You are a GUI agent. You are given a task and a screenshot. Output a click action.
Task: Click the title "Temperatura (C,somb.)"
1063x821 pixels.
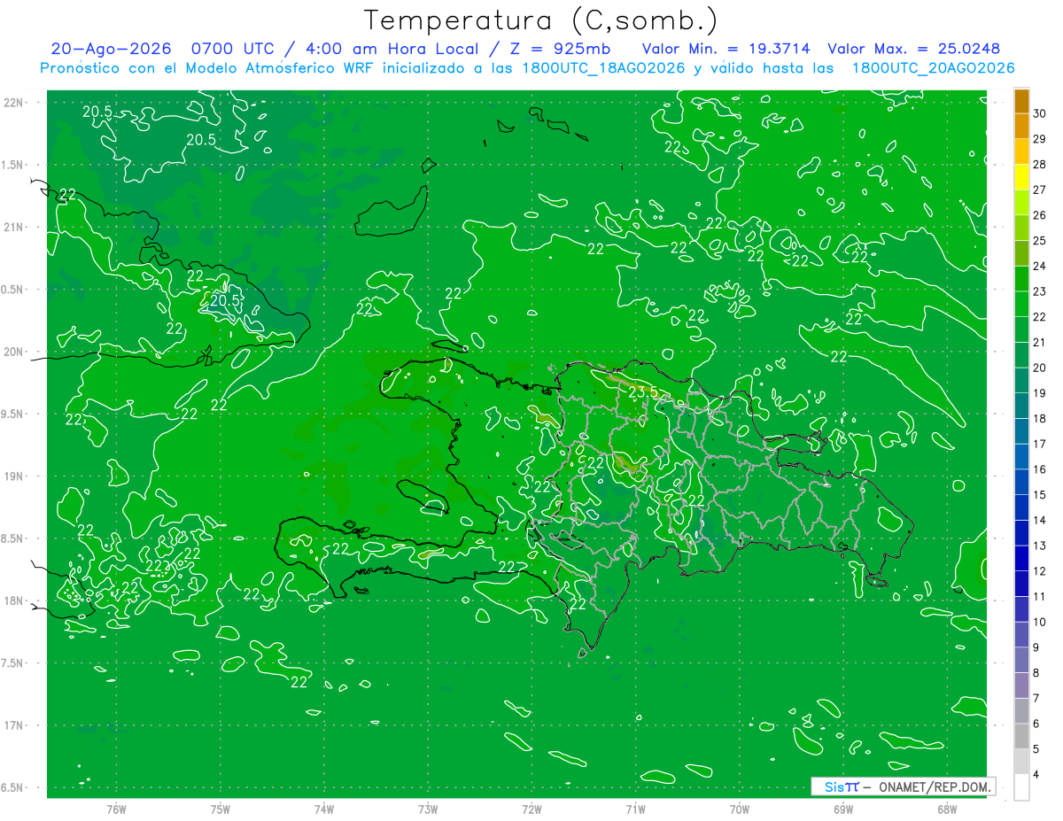[x=540, y=20]
